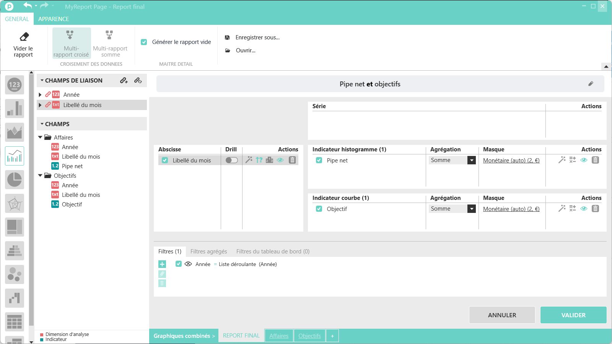Image resolution: width=612 pixels, height=344 pixels.
Task: Hide the Objectif curve with eye icon
Action: 584,209
